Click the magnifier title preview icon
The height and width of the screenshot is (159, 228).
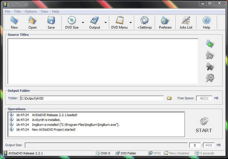tap(210, 78)
